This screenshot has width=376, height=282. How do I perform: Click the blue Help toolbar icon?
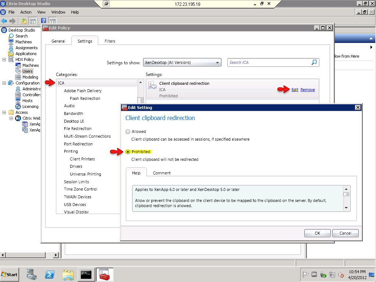44,21
